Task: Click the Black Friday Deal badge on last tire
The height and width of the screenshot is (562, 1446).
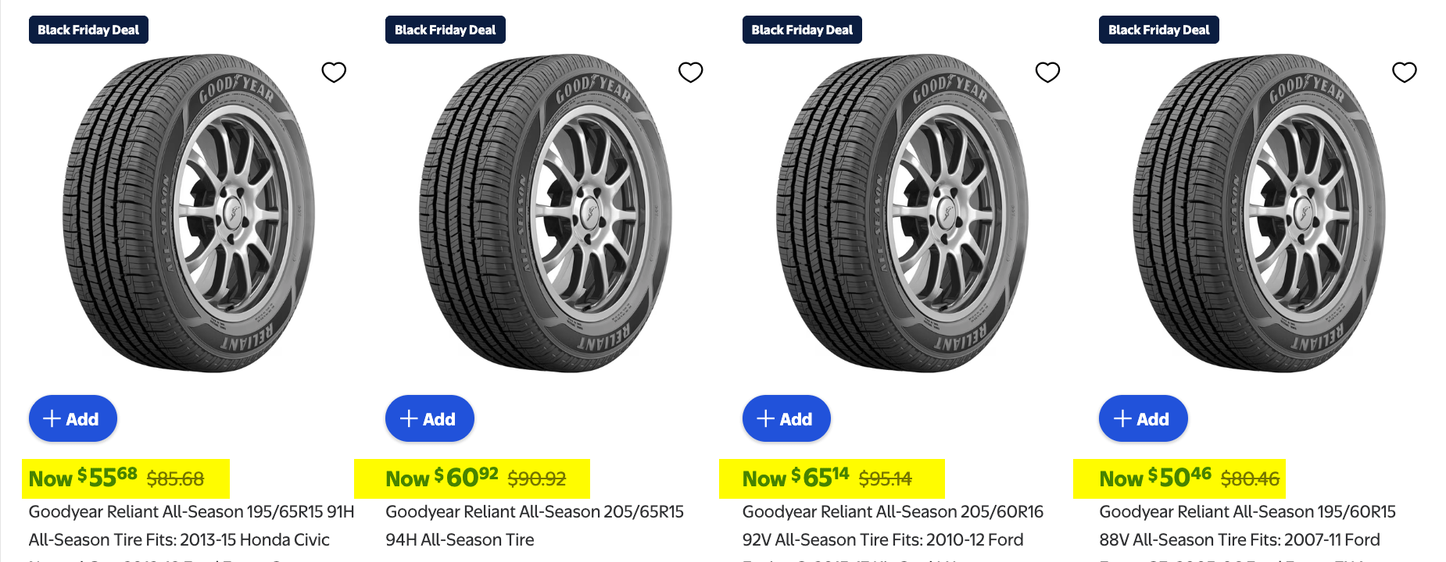Action: point(1158,30)
